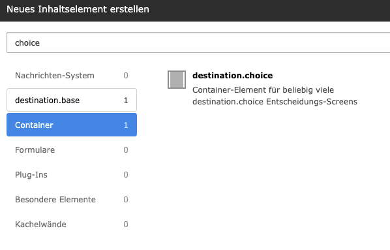Viewport: 390px width, 250px height.
Task: Select the Container category tab
Action: (x=72, y=125)
